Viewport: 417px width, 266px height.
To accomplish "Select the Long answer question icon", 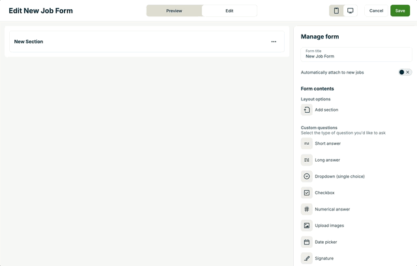I will point(307,160).
